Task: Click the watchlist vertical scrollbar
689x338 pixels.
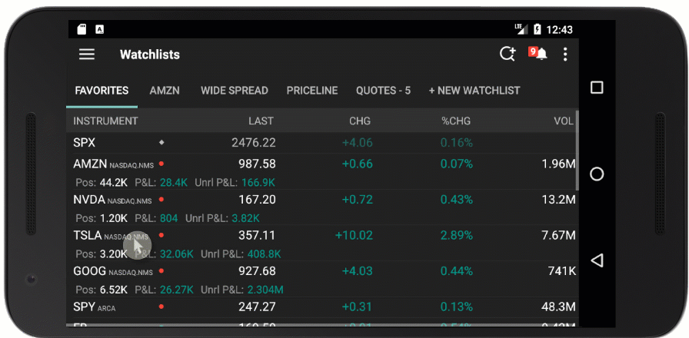Action: (x=577, y=150)
